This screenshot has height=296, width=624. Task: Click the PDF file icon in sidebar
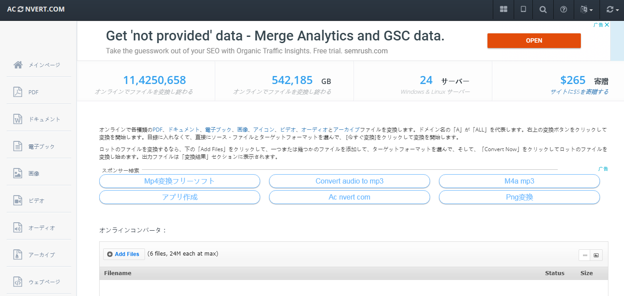coord(18,92)
